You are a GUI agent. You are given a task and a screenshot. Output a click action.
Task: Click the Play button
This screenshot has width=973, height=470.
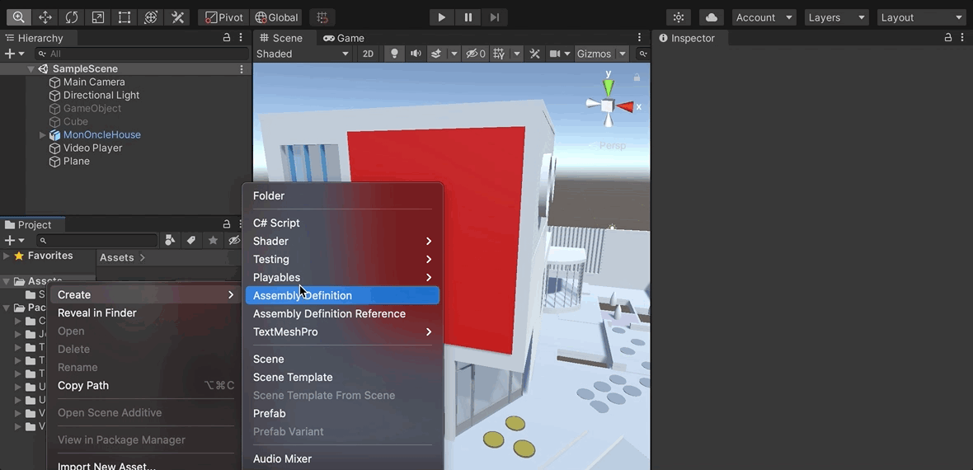coord(441,17)
